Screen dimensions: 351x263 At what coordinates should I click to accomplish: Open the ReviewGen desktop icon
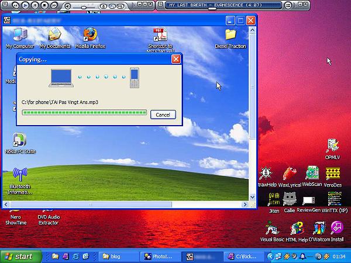(x=309, y=203)
